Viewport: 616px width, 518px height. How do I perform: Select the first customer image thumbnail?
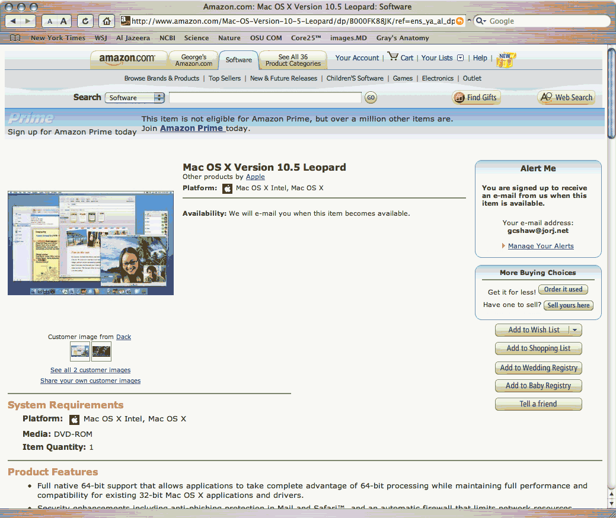80,351
